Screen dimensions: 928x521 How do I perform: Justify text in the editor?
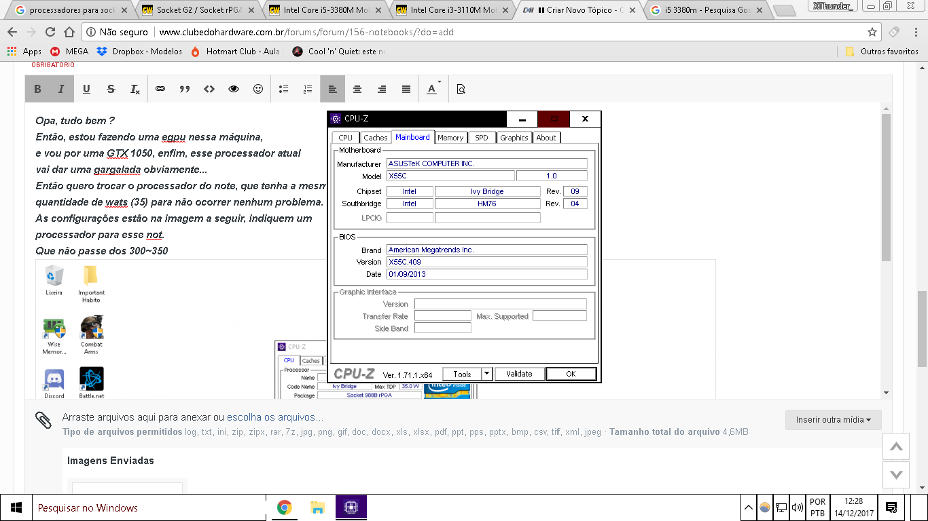406,89
